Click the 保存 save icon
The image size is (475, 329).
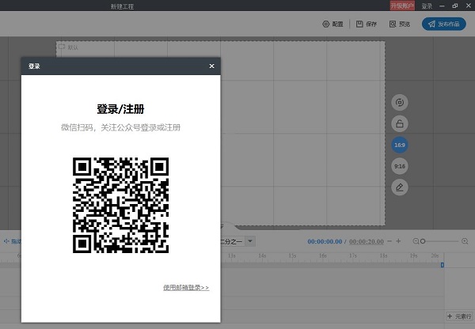click(359, 25)
